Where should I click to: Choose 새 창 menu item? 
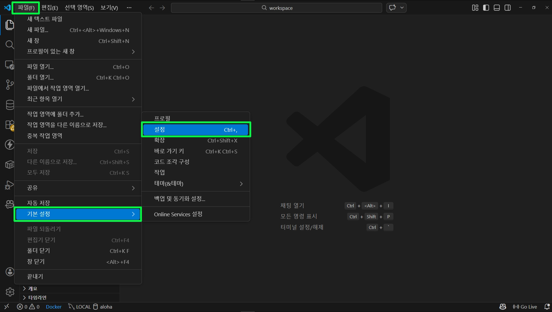(x=78, y=41)
